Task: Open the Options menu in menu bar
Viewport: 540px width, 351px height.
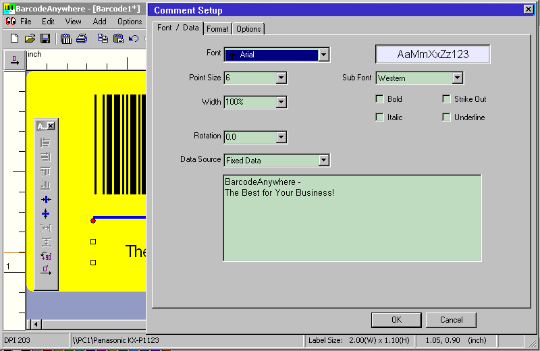Action: (x=130, y=22)
